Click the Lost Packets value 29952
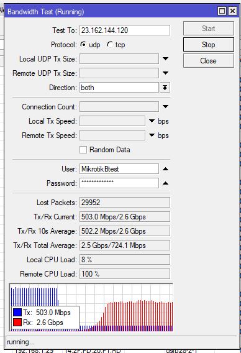The height and width of the screenshot is (353, 241). 125,202
